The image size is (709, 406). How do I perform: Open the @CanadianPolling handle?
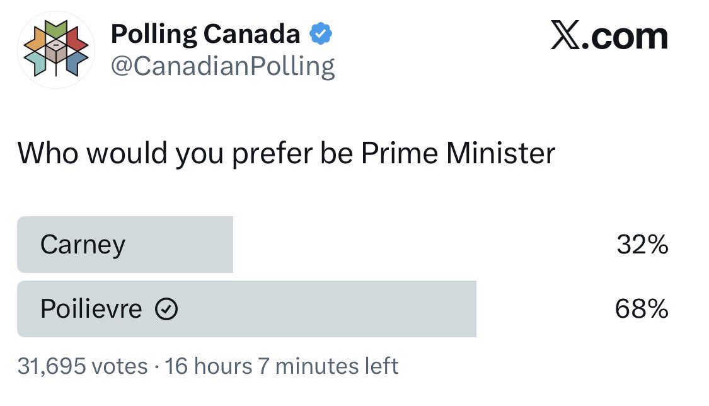click(x=223, y=66)
